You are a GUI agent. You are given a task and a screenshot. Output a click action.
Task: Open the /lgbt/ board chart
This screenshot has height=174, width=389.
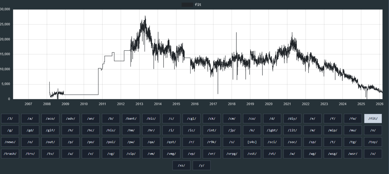tap(272, 130)
